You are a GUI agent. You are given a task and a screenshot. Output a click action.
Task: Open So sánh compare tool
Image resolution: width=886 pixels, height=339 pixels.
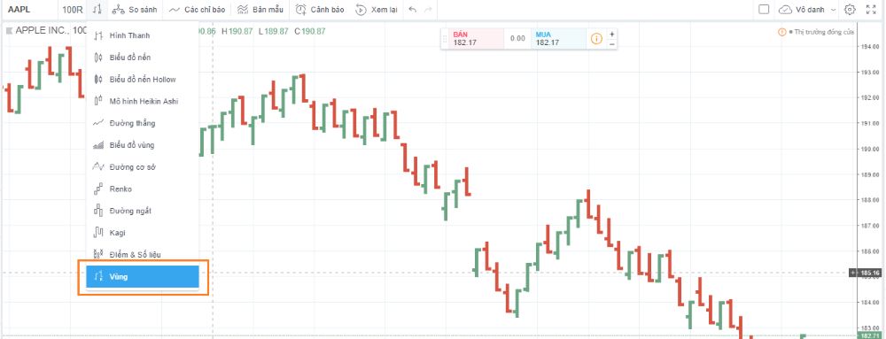(x=134, y=10)
